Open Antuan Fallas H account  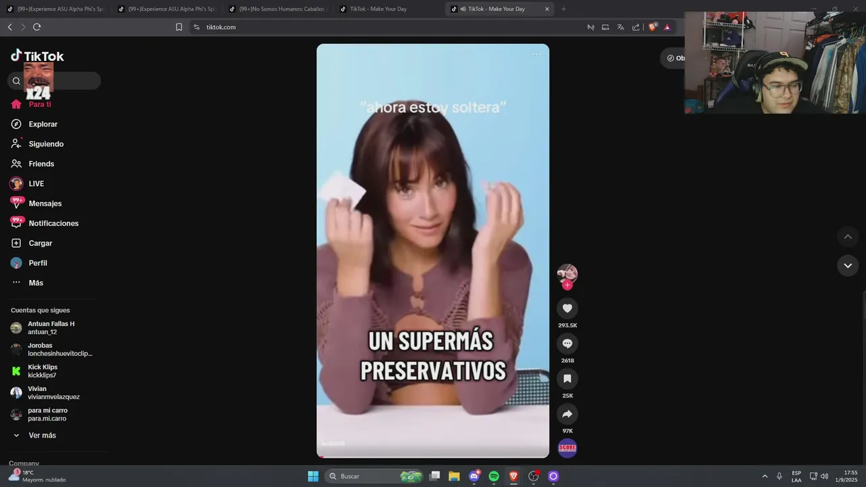point(51,328)
